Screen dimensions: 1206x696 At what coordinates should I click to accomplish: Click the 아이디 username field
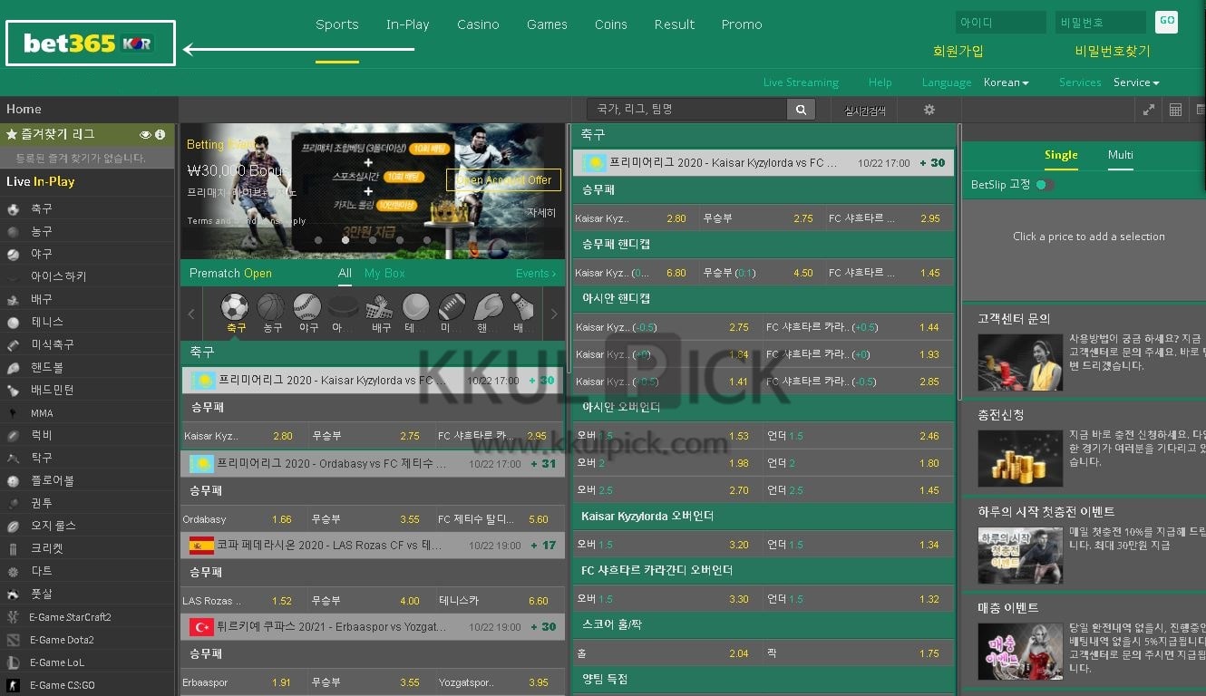click(x=1001, y=22)
